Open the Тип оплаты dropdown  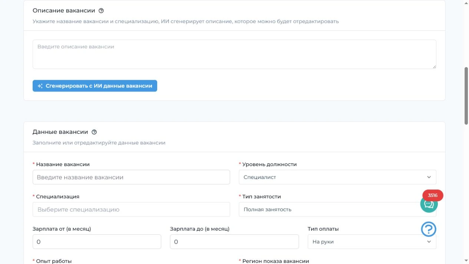coord(372,242)
